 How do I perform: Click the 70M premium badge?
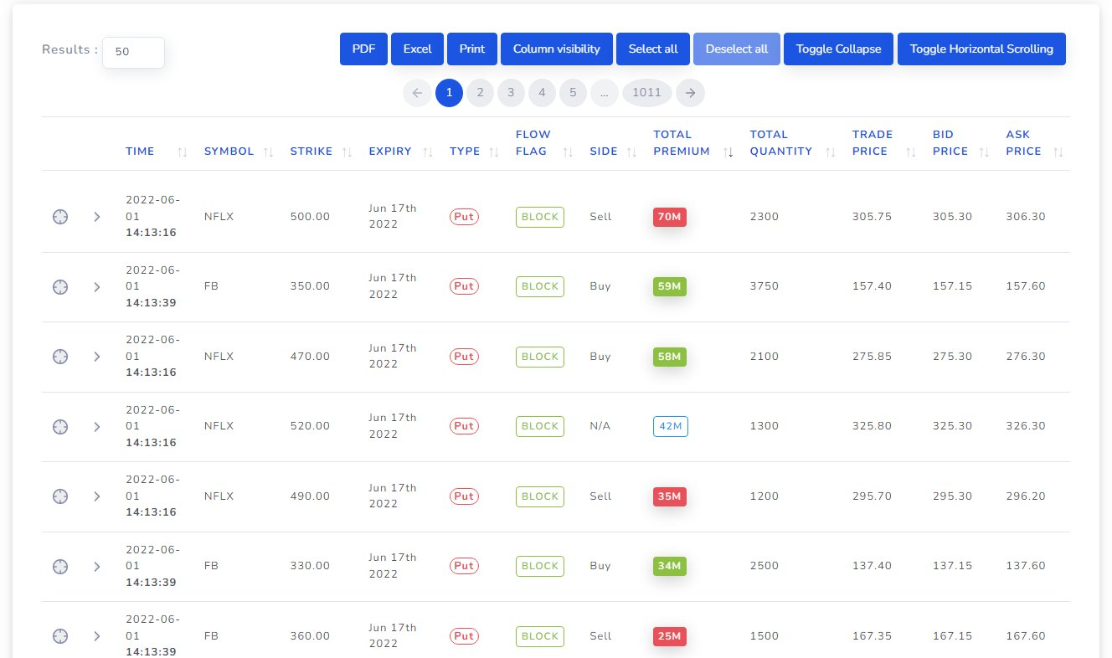click(670, 217)
